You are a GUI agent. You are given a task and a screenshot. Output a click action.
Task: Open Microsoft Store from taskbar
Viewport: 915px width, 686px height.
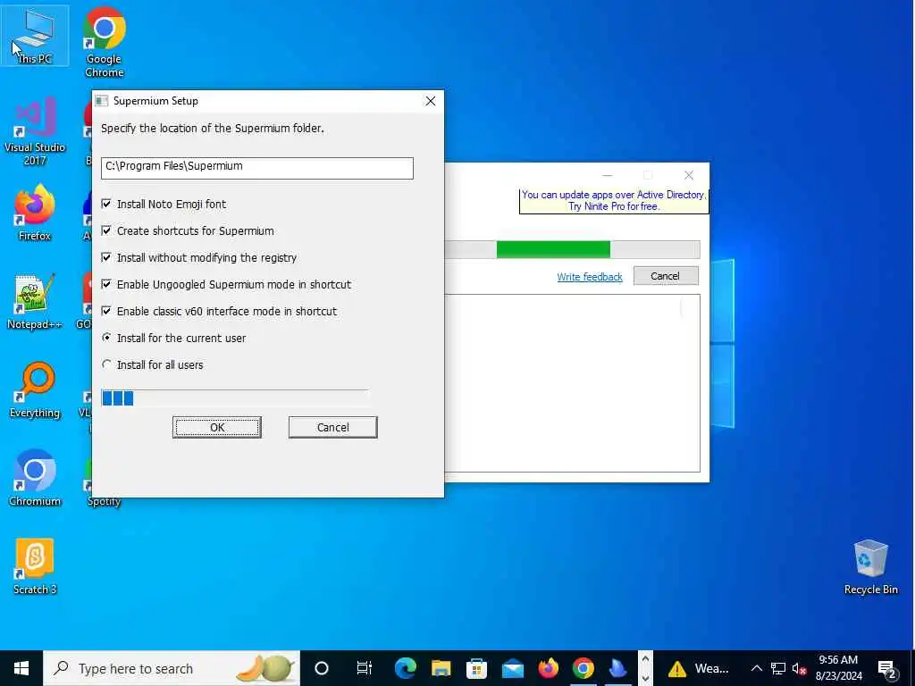pyautogui.click(x=477, y=668)
